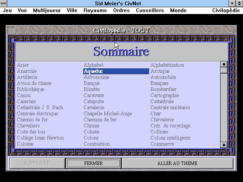Open the Civilopédie menu
The image size is (243, 182).
226,10
